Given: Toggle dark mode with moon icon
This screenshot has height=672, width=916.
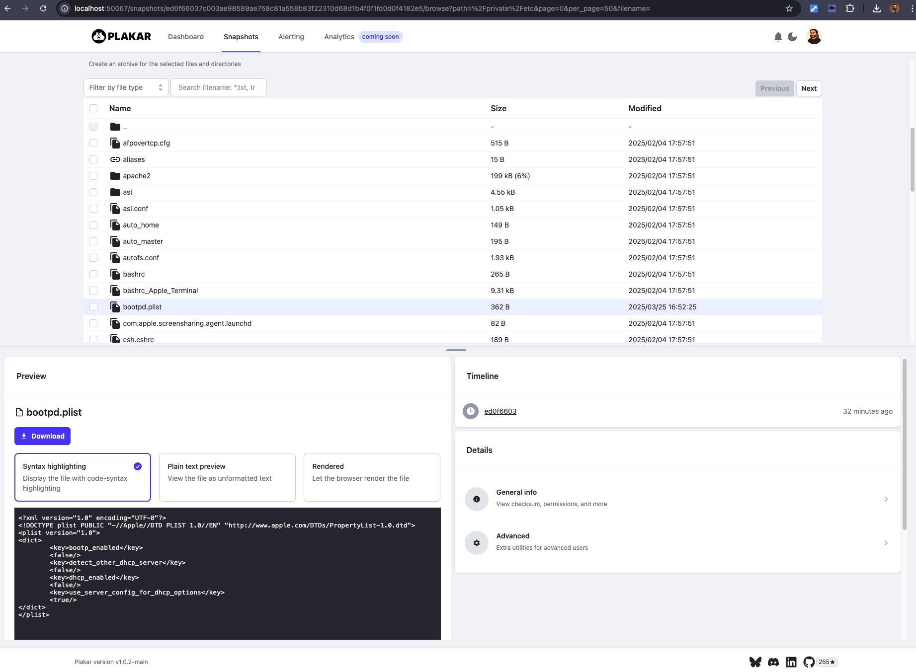Looking at the screenshot, I should pyautogui.click(x=792, y=37).
